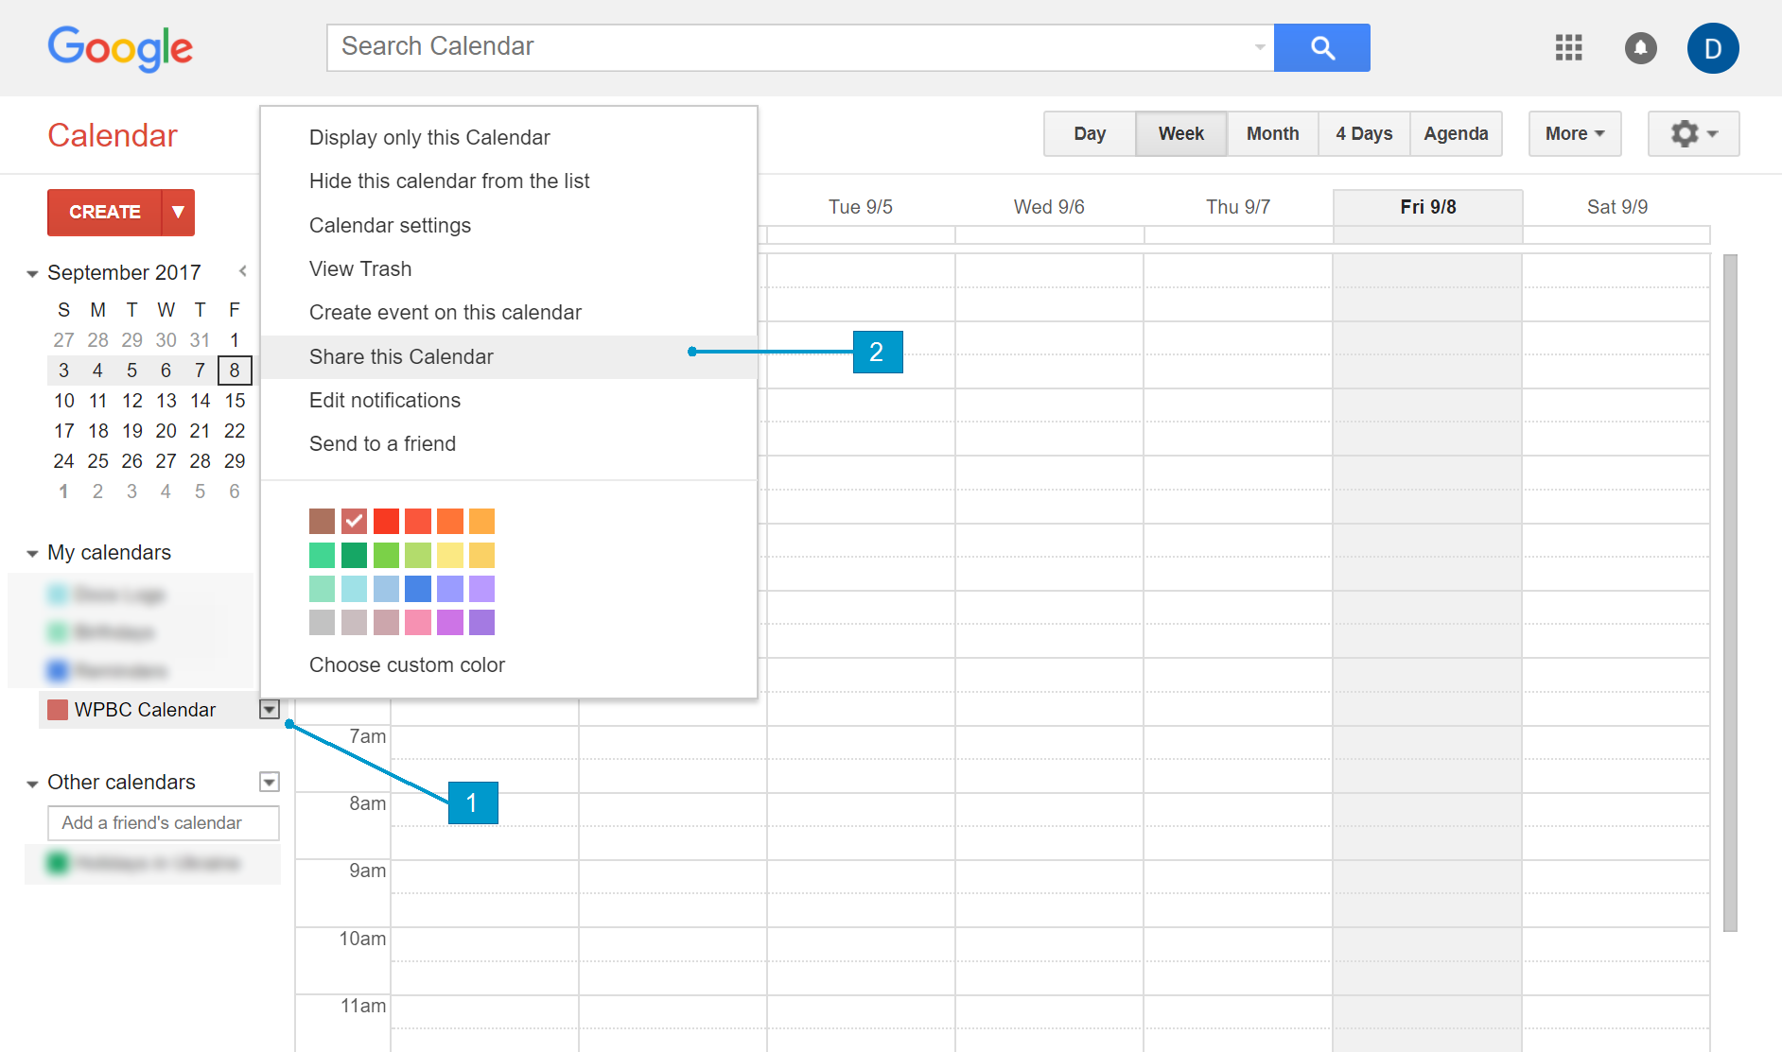Open the notifications bell
The image size is (1782, 1052).
click(x=1640, y=47)
